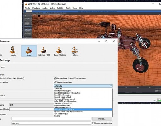
Task: Toggle Use hardware YUV->RGB conversions
Action: click(x=55, y=78)
